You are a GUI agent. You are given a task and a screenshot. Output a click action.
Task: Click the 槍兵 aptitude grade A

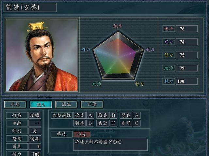pyautogui.click(x=90, y=115)
